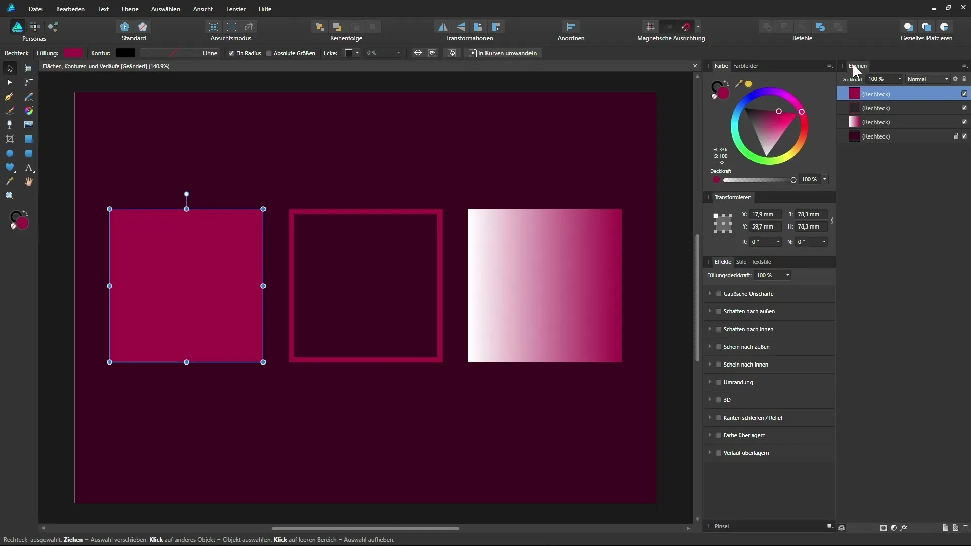The image size is (971, 546).
Task: Select the Hand view tool
Action: [x=29, y=181]
